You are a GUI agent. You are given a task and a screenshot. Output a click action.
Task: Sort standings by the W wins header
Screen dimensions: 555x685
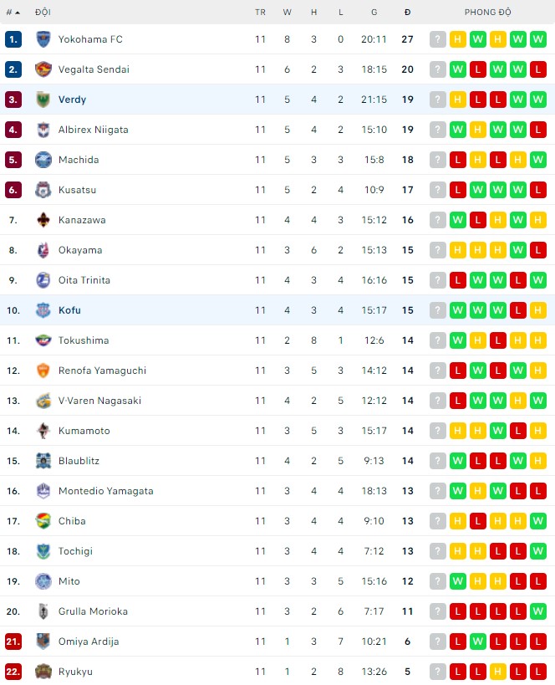coord(287,13)
